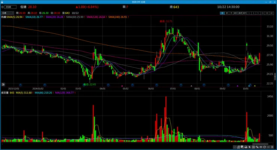Switch to the 週 weekly period tab
The image size is (277, 150).
pos(226,13)
